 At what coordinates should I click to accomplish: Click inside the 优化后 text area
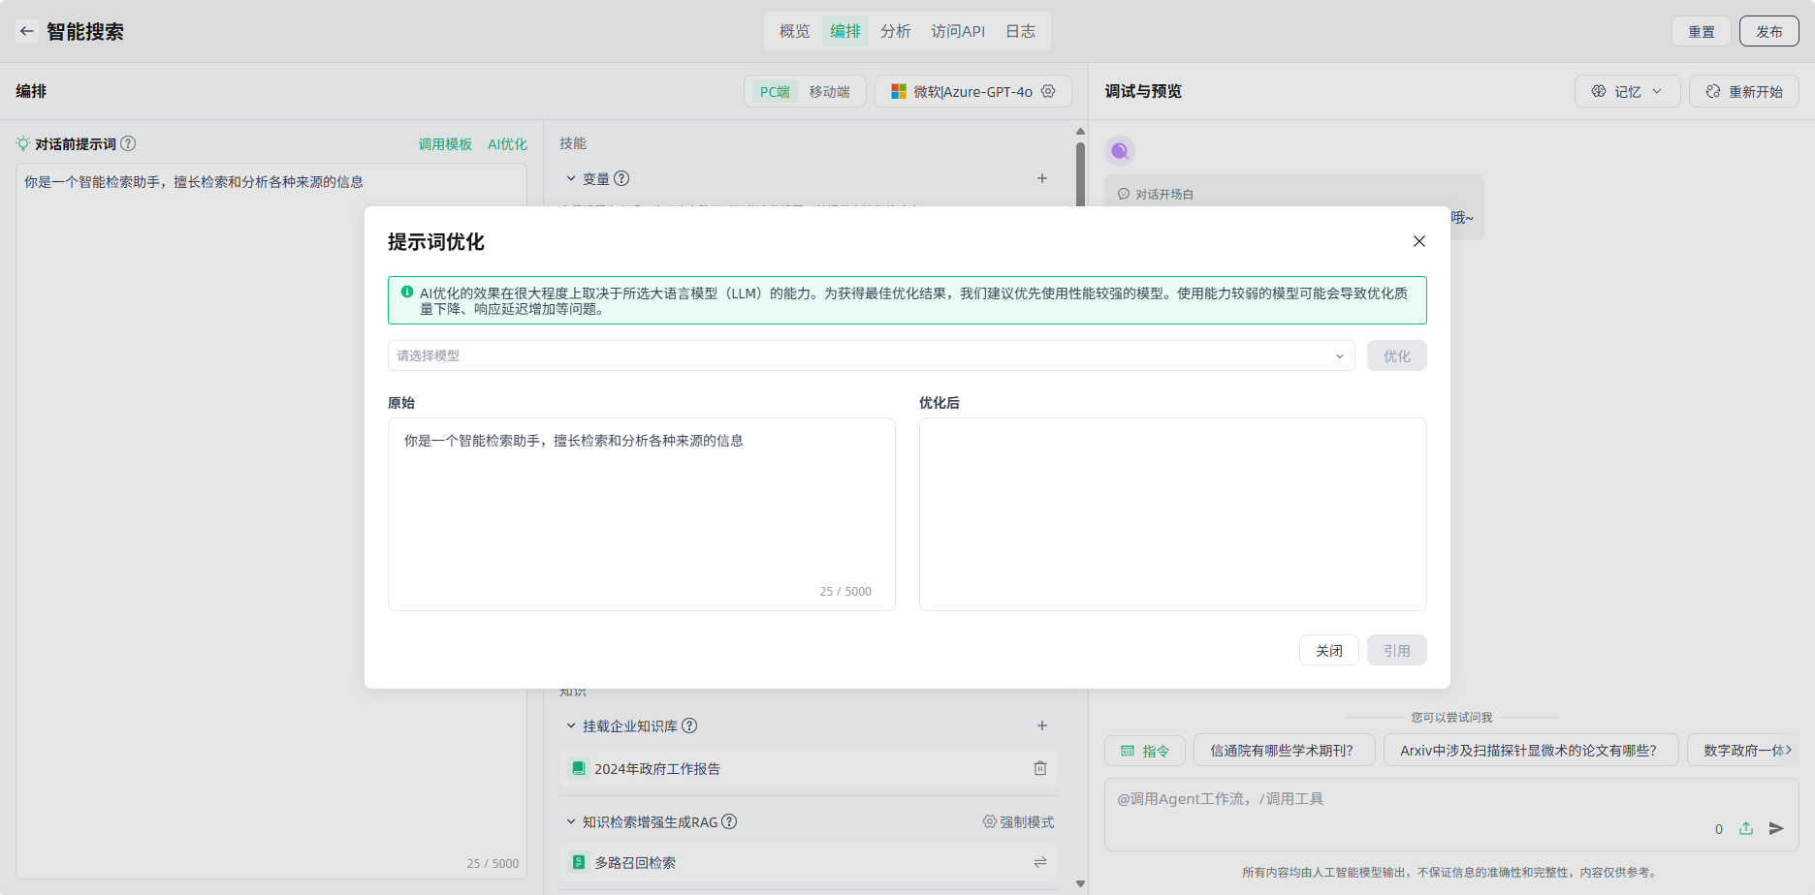click(x=1173, y=513)
